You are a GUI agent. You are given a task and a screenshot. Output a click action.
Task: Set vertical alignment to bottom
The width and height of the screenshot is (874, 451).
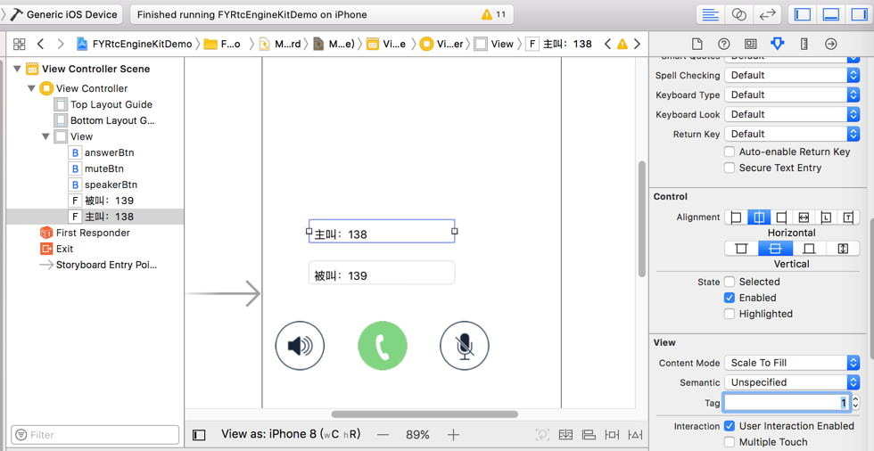[810, 249]
